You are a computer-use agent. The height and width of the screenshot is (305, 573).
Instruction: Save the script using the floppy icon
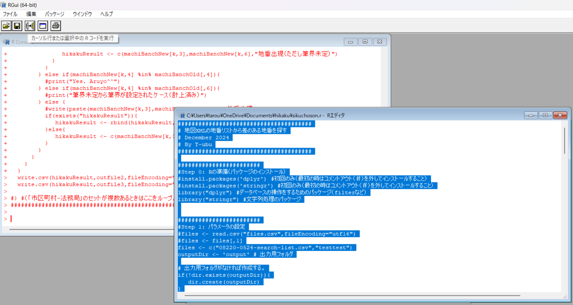pyautogui.click(x=17, y=26)
